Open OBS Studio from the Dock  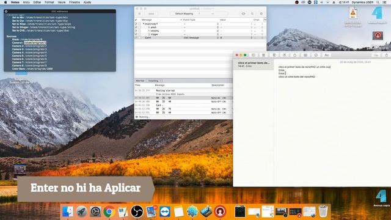(137, 211)
